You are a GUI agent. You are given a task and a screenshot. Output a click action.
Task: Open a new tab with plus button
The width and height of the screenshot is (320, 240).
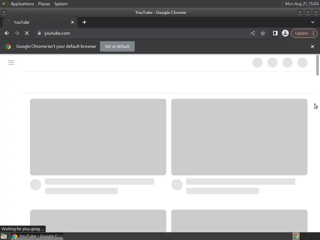(x=84, y=22)
